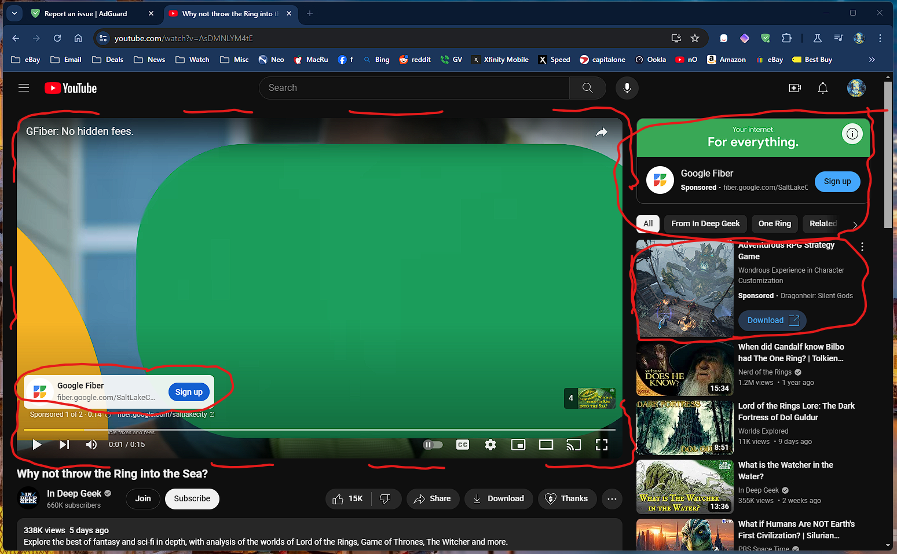This screenshot has width=897, height=554.
Task: Open the Create video icon
Action: 795,88
